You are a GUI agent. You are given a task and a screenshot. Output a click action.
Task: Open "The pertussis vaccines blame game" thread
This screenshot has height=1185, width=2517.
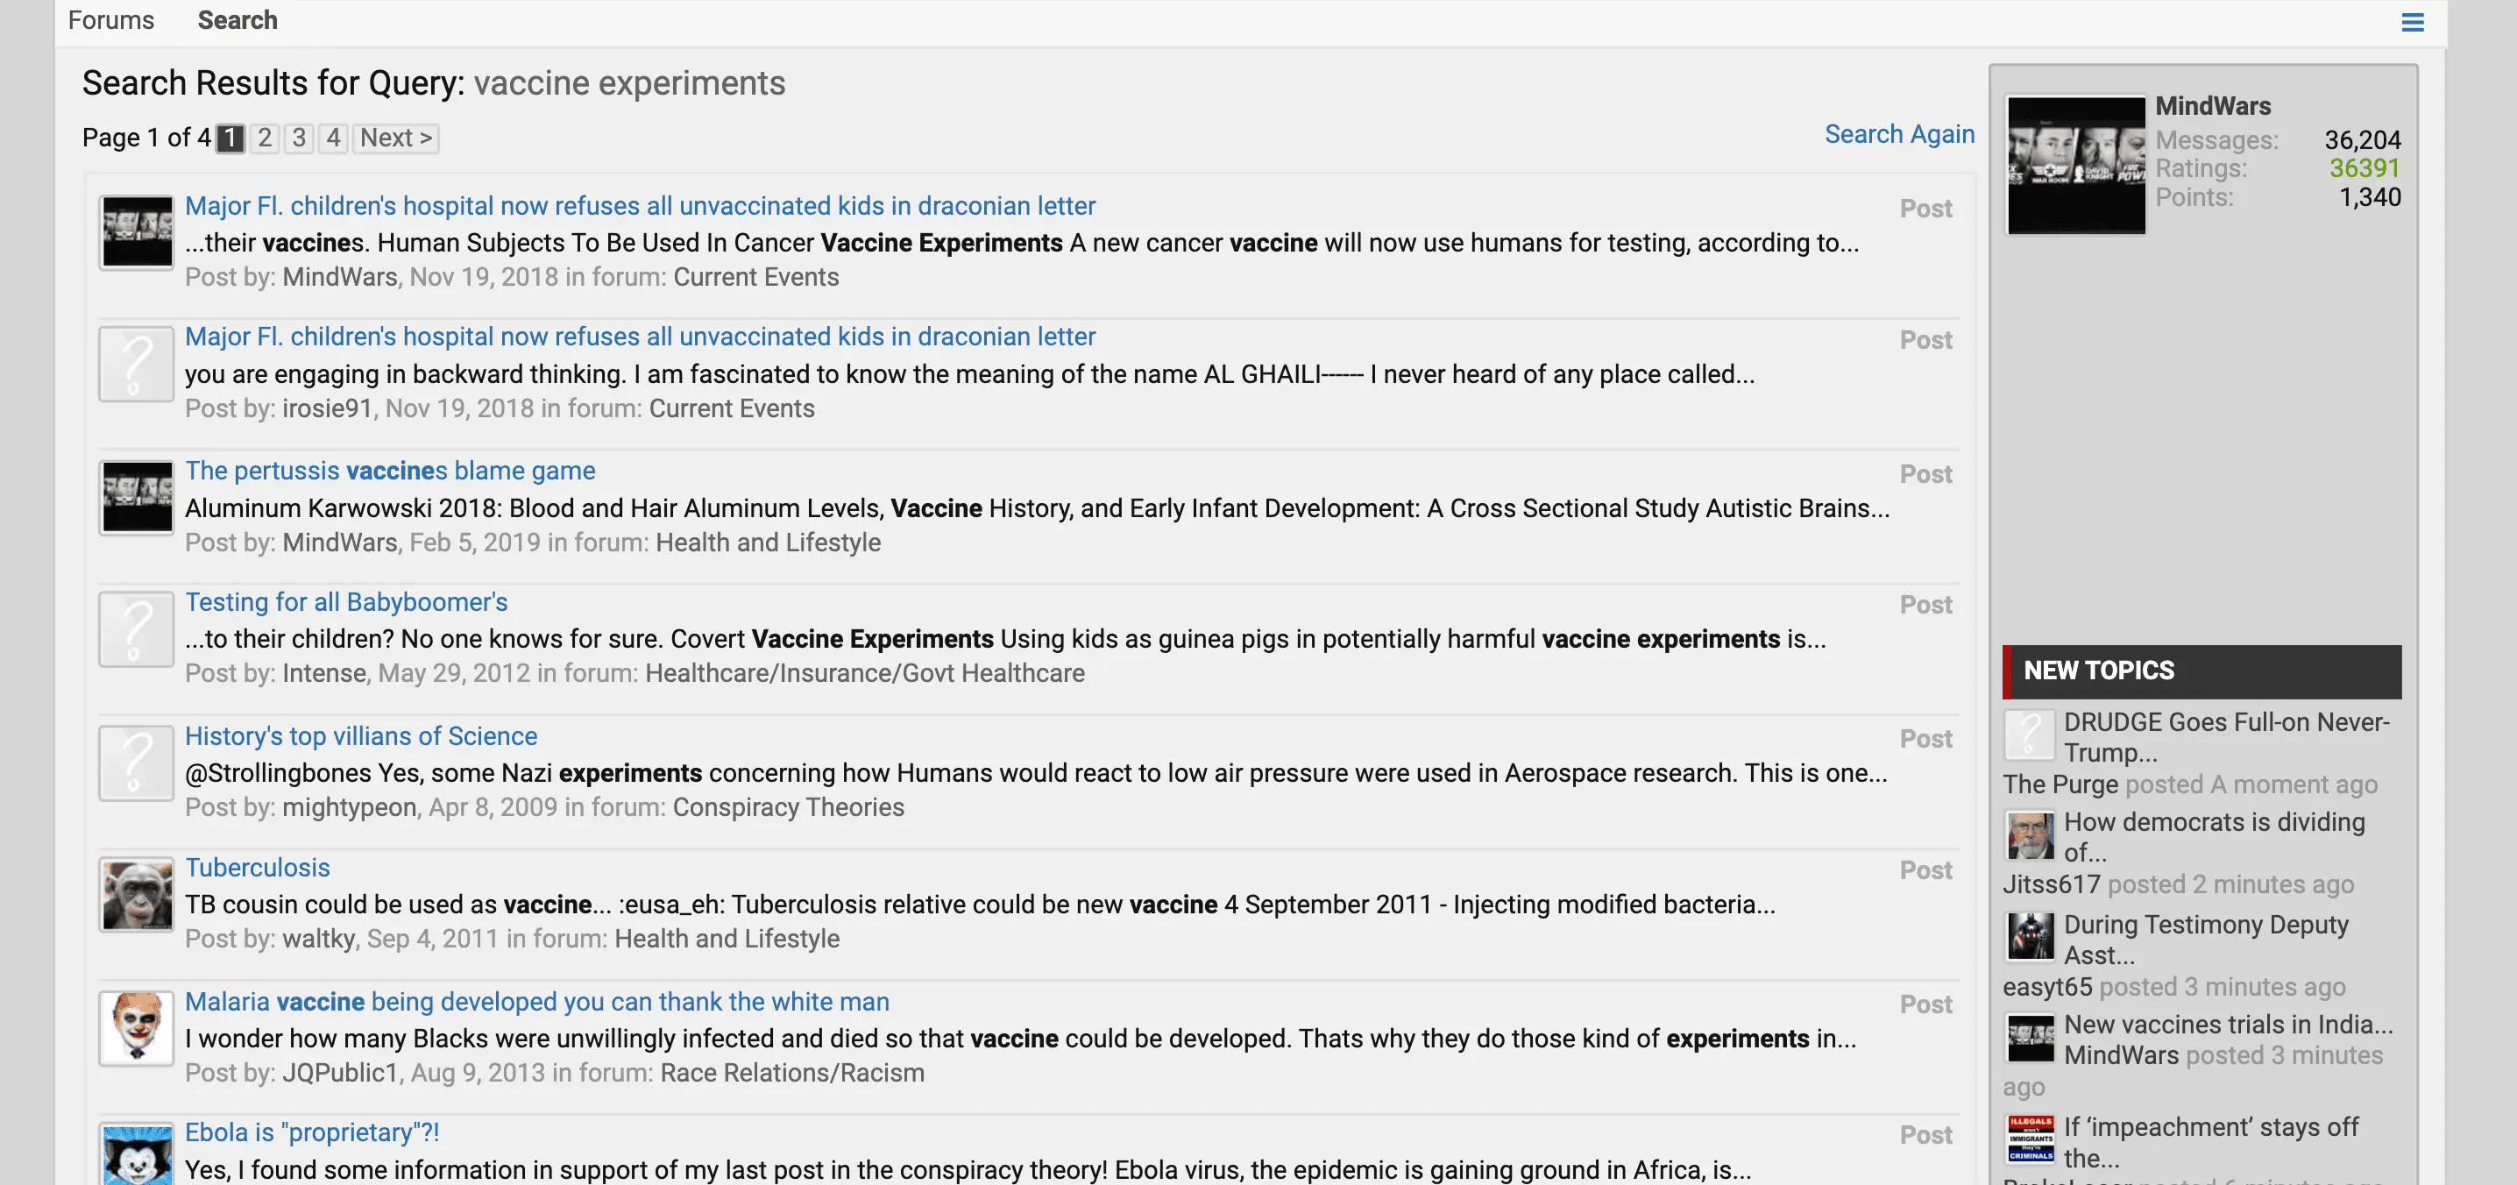pos(390,471)
